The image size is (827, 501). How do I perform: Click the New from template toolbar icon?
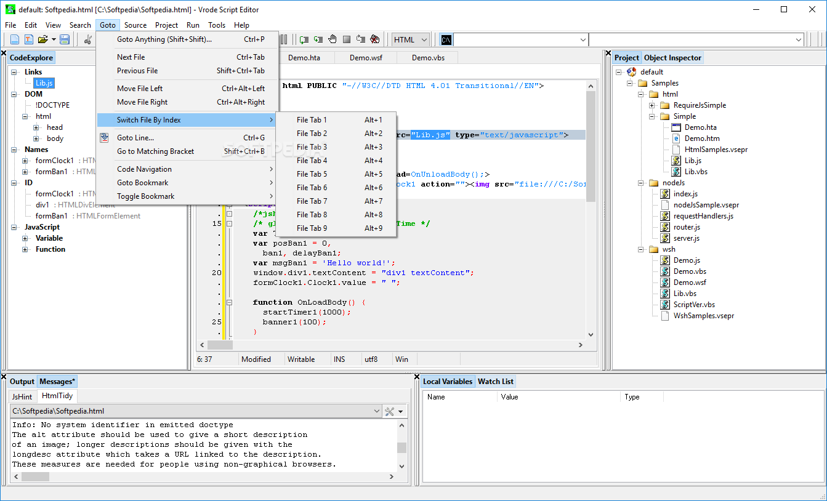tap(28, 39)
